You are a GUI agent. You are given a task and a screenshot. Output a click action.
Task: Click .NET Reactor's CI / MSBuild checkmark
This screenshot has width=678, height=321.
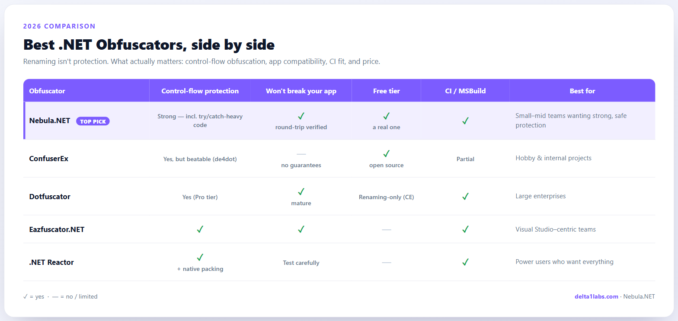pos(465,262)
